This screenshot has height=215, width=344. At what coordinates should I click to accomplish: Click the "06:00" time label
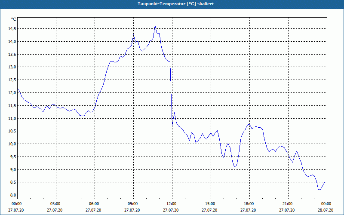tap(95, 204)
